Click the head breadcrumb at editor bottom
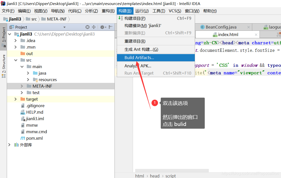This screenshot has height=178, width=281. pyautogui.click(x=155, y=176)
